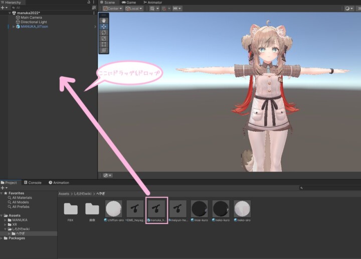Expand the MANUKA_lilToon object children
Viewport: 361px width, 259px height.
(x=14, y=27)
